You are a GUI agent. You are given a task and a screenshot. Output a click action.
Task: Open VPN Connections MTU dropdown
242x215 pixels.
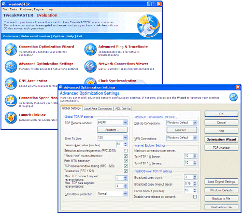point(195,138)
